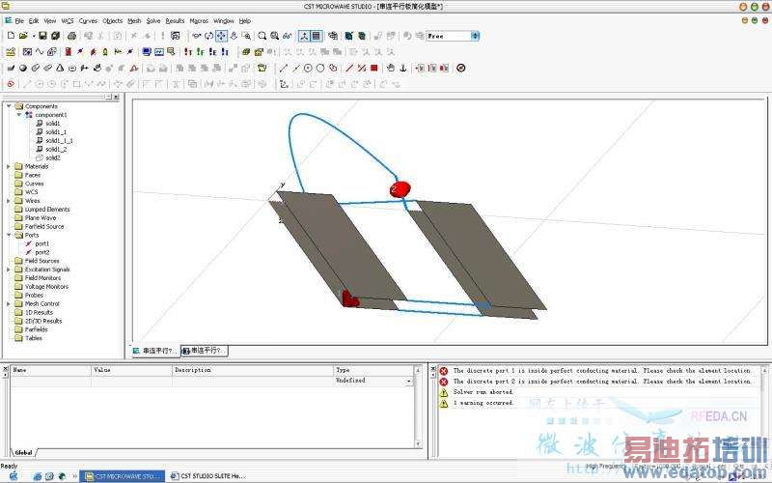This screenshot has width=772, height=483.
Task: Expand the Excitation Signals folder
Action: [9, 270]
